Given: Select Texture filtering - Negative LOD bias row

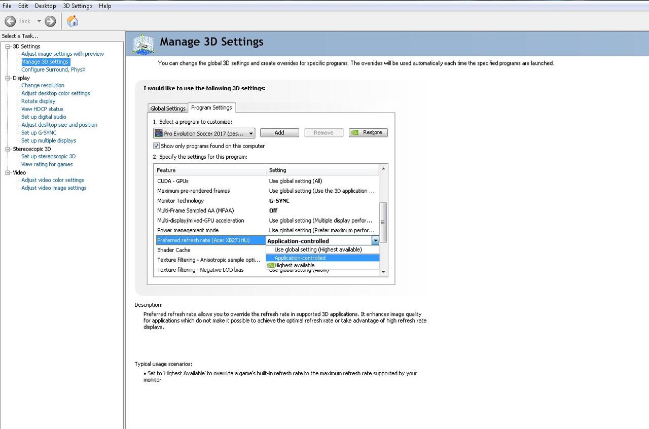Looking at the screenshot, I should click(x=210, y=270).
